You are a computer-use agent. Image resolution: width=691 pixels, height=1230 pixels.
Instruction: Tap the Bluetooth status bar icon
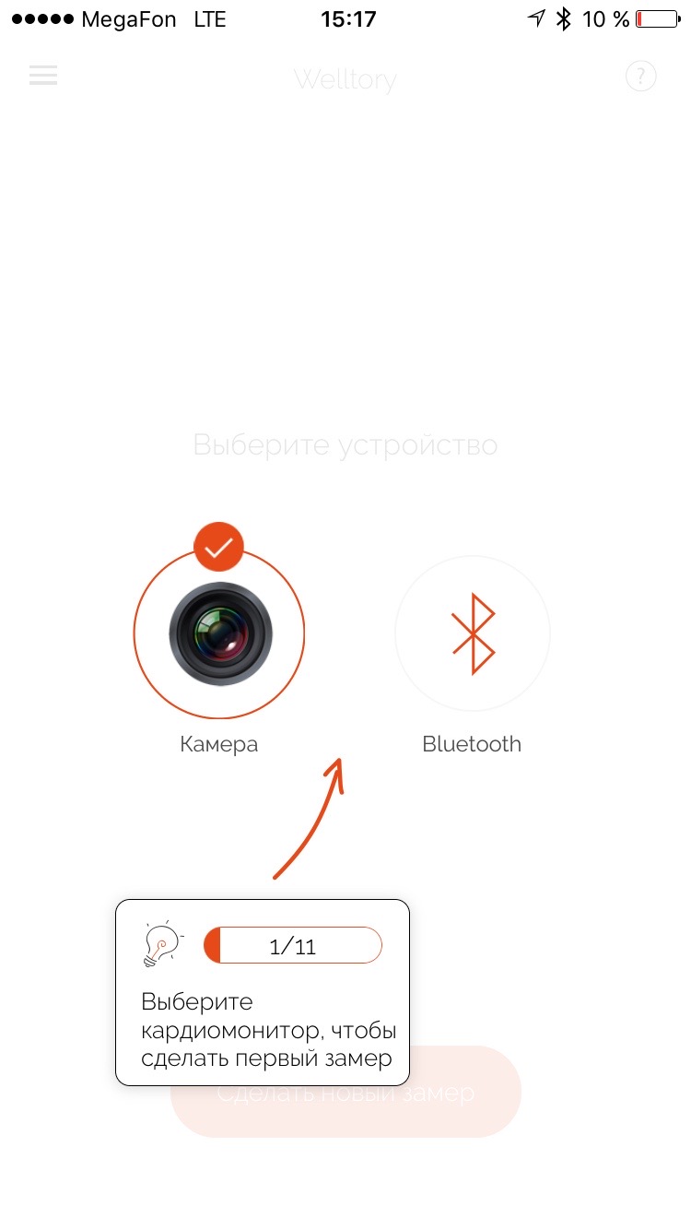pos(564,19)
